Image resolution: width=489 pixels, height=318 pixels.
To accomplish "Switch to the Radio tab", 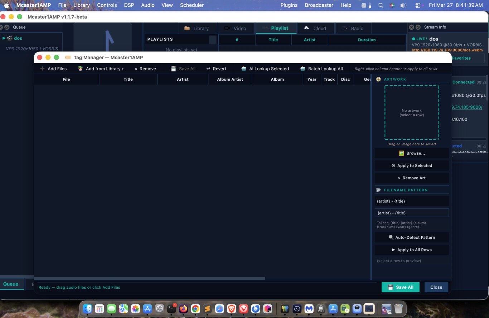I will click(353, 28).
